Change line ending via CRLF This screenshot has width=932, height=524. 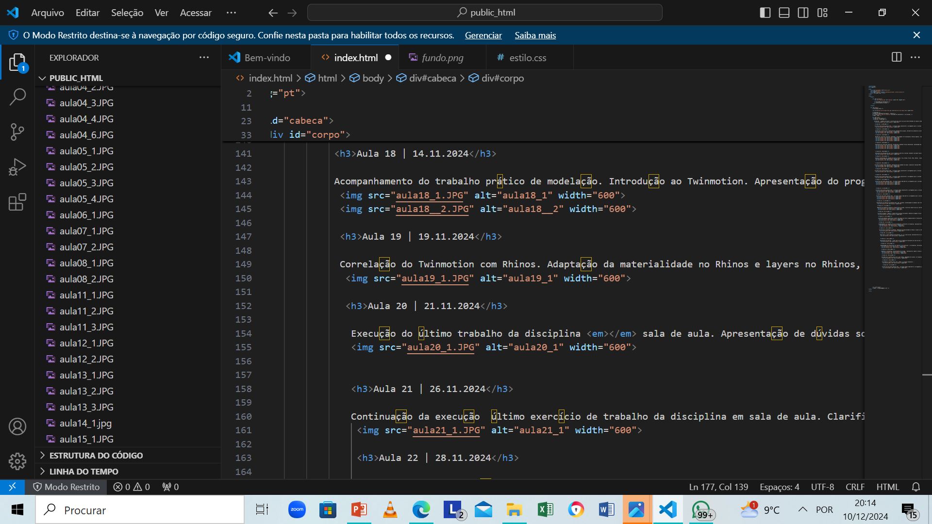pos(855,487)
